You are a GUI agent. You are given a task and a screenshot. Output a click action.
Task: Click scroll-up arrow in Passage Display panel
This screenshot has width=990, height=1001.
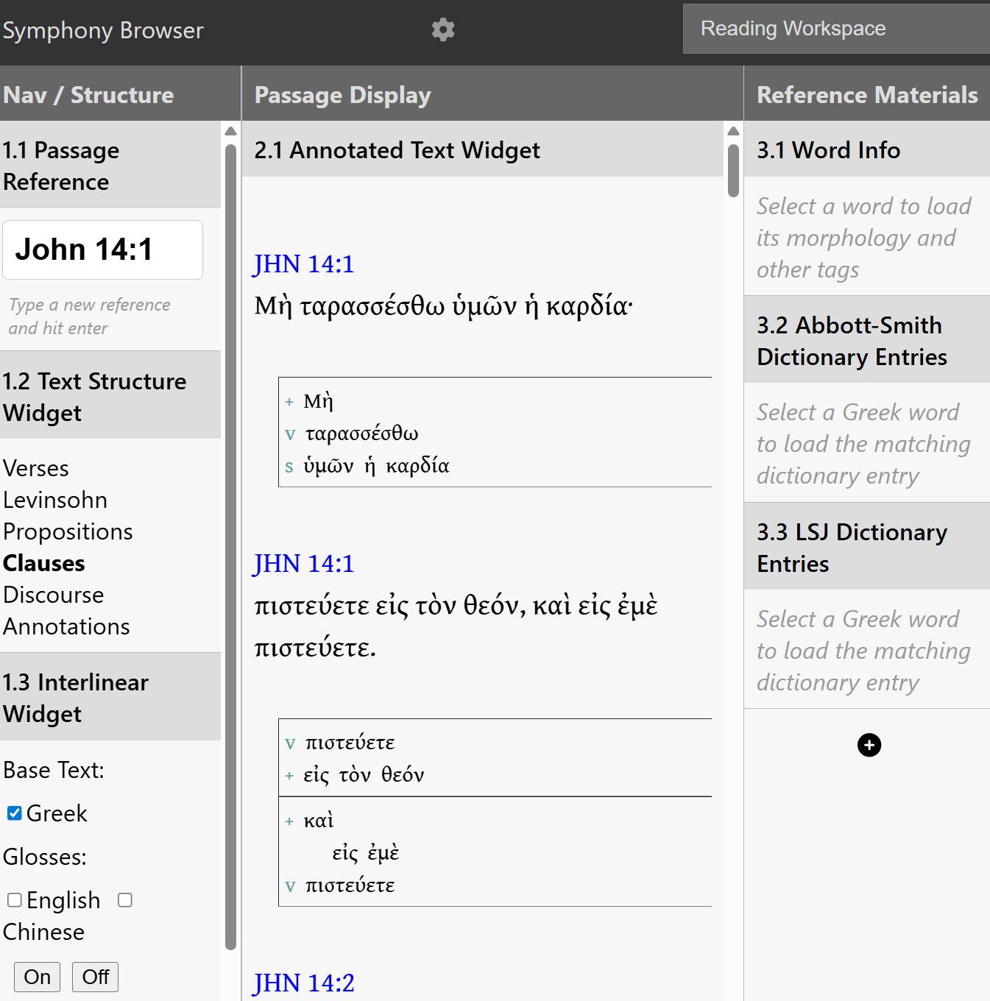(x=732, y=131)
